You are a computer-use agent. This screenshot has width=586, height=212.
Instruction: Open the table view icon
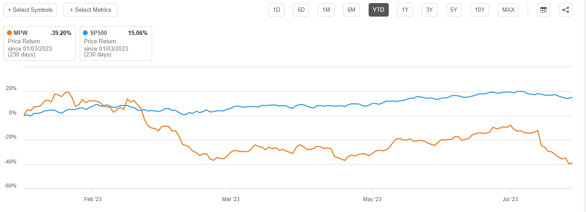543,10
